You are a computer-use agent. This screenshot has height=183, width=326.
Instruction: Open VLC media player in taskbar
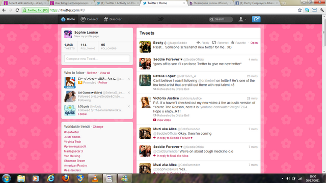95,178
